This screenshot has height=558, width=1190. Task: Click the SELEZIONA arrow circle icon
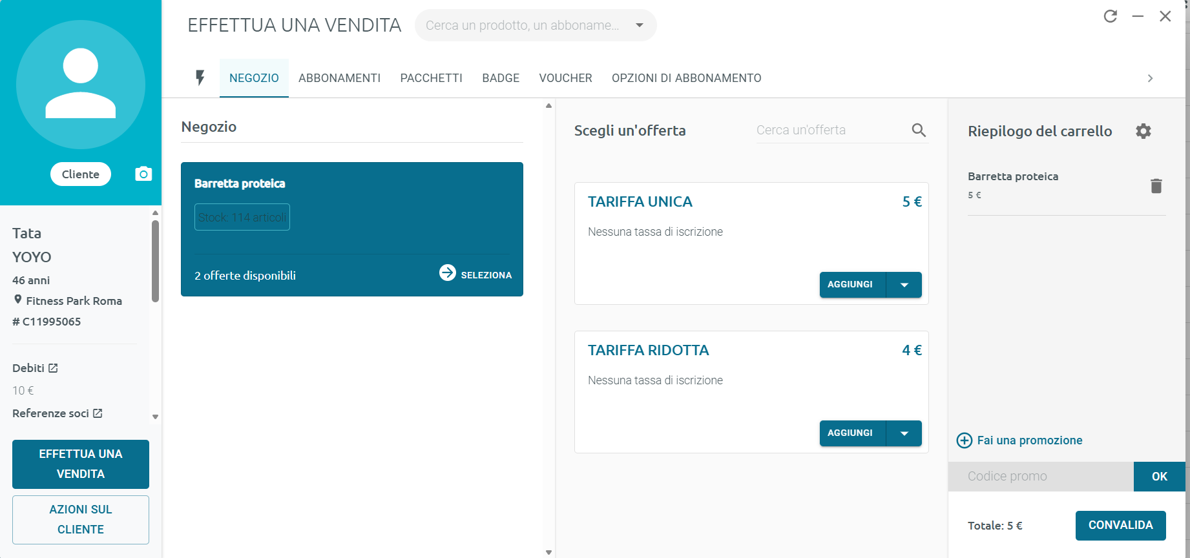(x=448, y=273)
